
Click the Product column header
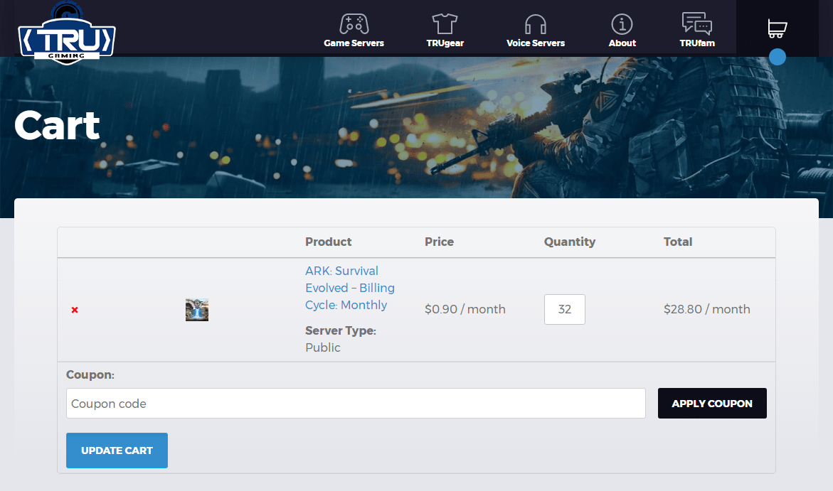pyautogui.click(x=329, y=242)
